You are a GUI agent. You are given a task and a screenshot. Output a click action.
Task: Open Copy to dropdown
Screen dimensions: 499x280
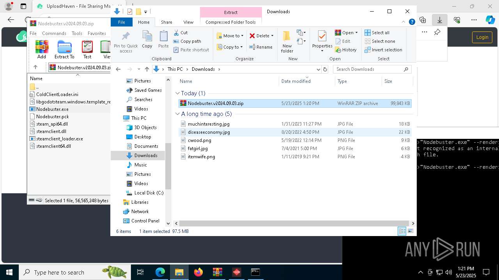(230, 47)
